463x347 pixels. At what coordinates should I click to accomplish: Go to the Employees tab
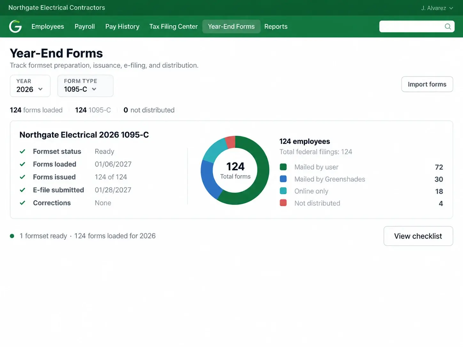[48, 27]
